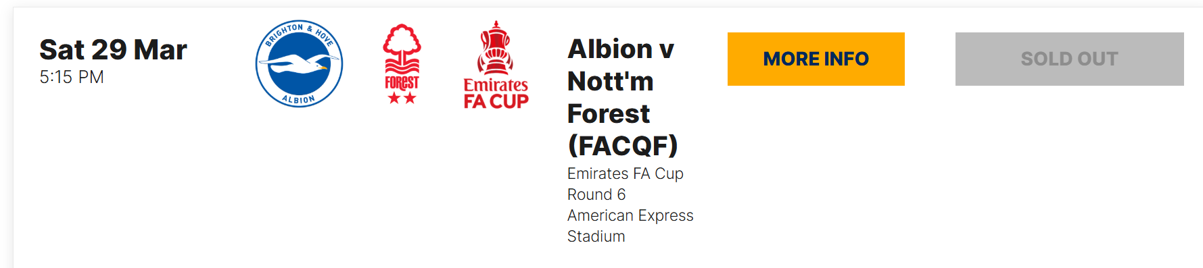Screen dimensions: 1203x268
Task: Click the ALBION lettering on the blue crest
Action: pyautogui.click(x=298, y=100)
